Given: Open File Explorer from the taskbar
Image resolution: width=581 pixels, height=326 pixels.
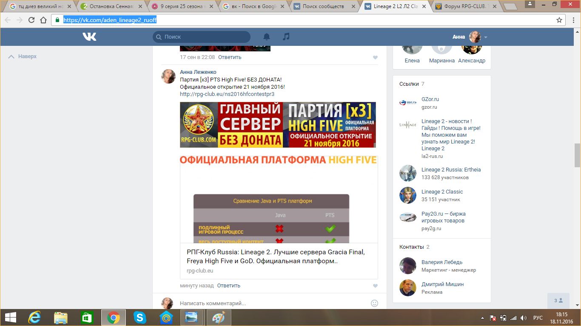Looking at the screenshot, I should 61,318.
